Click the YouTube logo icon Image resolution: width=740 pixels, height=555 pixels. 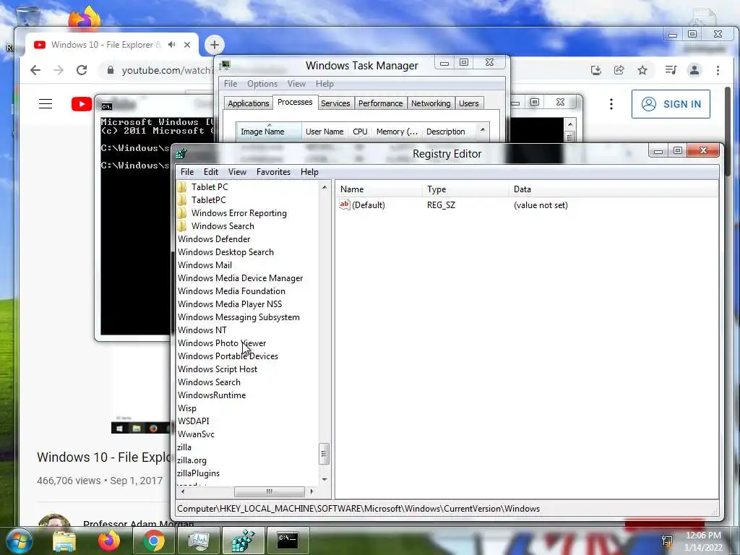tap(81, 104)
